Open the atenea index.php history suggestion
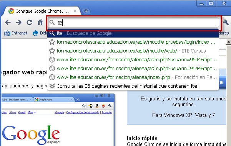This screenshot has height=146, width=231. 133,77
